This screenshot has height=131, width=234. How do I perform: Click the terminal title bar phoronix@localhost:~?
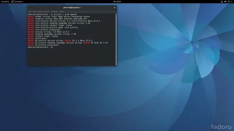pyautogui.click(x=72, y=8)
